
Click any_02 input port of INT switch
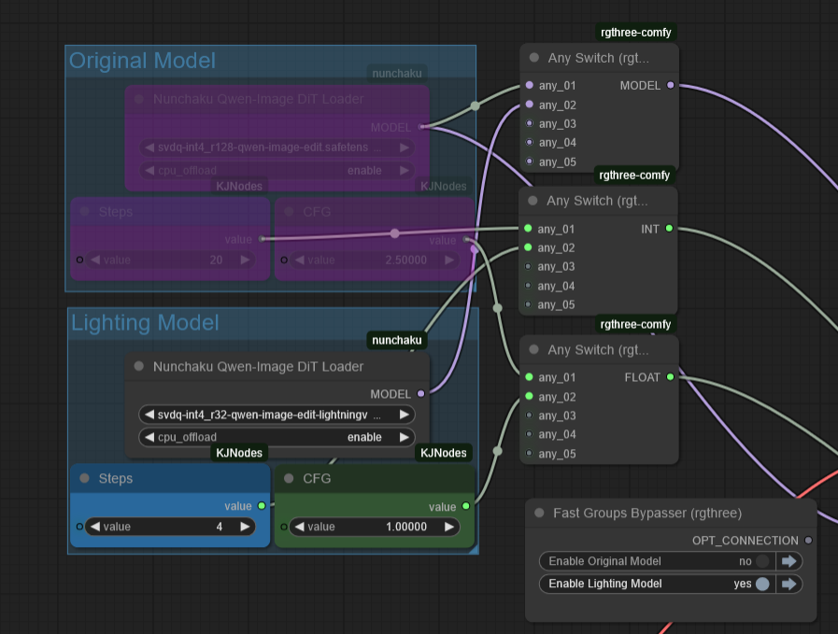[x=528, y=247]
